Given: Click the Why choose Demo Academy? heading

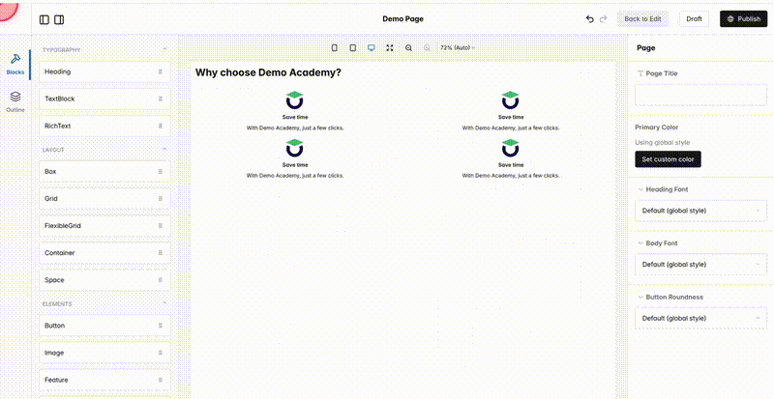Looking at the screenshot, I should click(x=268, y=72).
